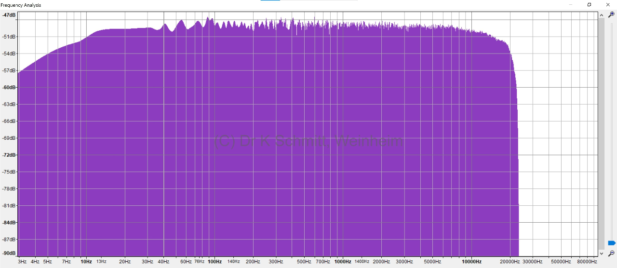The width and height of the screenshot is (617, 268).
Task: Close the Frequency Analysis window
Action: click(x=608, y=5)
